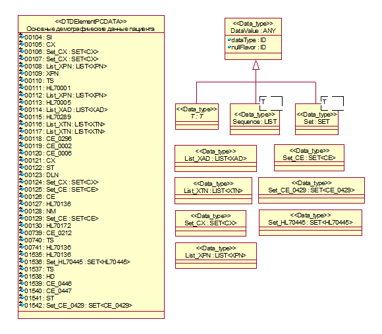Image resolution: width=382 pixels, height=334 pixels.
Task: Select the Set_HL70445 data type class
Action: click(310, 223)
